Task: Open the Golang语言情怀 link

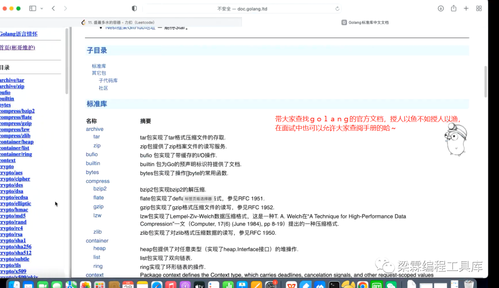Action: coord(18,33)
